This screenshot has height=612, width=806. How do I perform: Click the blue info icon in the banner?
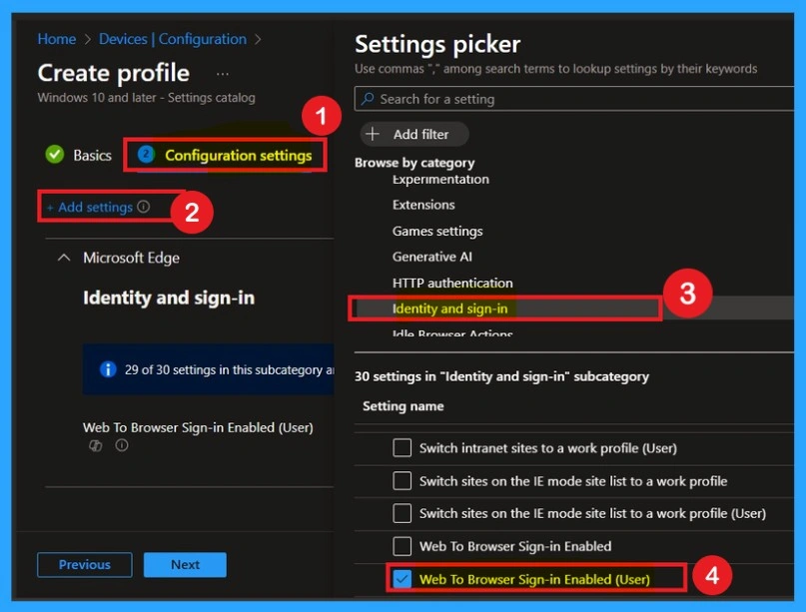(x=108, y=369)
